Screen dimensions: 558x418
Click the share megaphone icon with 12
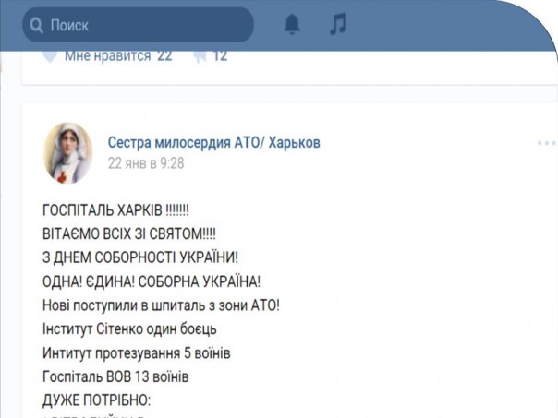click(x=210, y=56)
